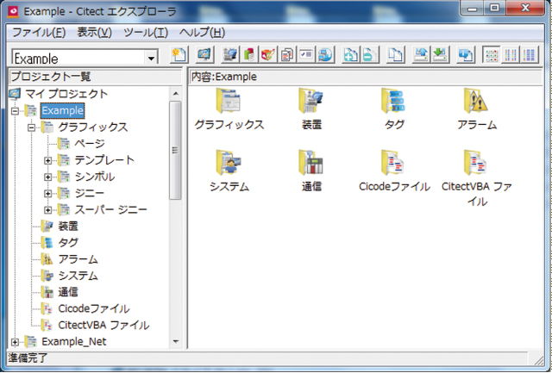Screen dimensions: 552x373
Task: Click the globe and monitors toolbar icon
Action: [x=325, y=55]
